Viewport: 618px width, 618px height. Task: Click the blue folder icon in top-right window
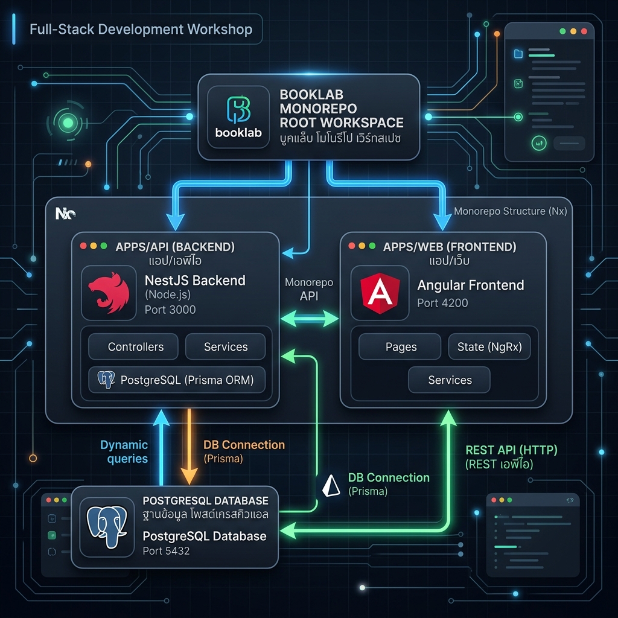(518, 54)
